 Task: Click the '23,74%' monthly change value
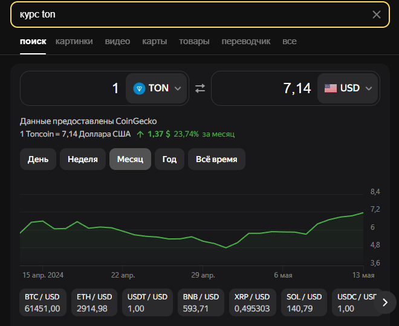coord(186,134)
